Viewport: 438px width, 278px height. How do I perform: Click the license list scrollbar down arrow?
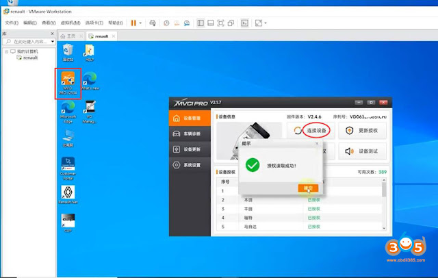pos(384,228)
